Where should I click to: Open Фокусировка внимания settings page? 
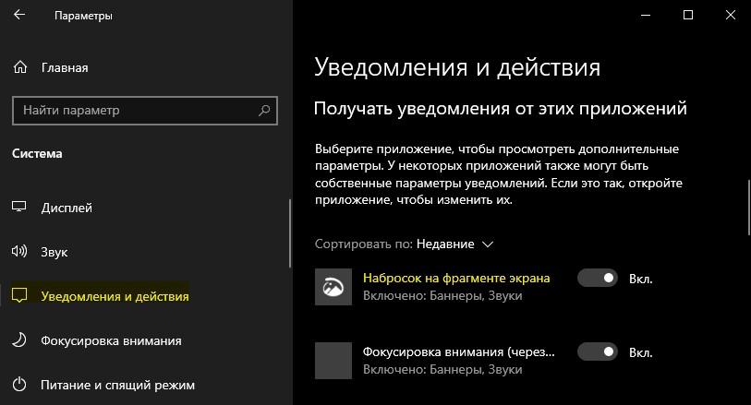click(111, 340)
